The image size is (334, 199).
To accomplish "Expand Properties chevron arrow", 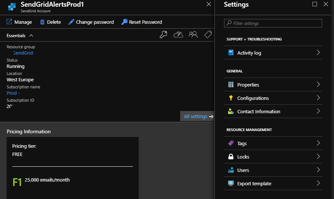I will [x=318, y=85].
